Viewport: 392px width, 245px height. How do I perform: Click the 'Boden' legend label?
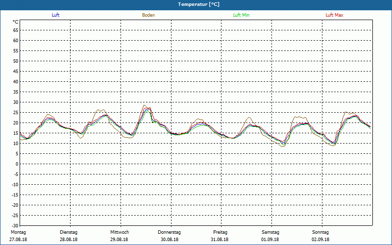click(x=148, y=15)
